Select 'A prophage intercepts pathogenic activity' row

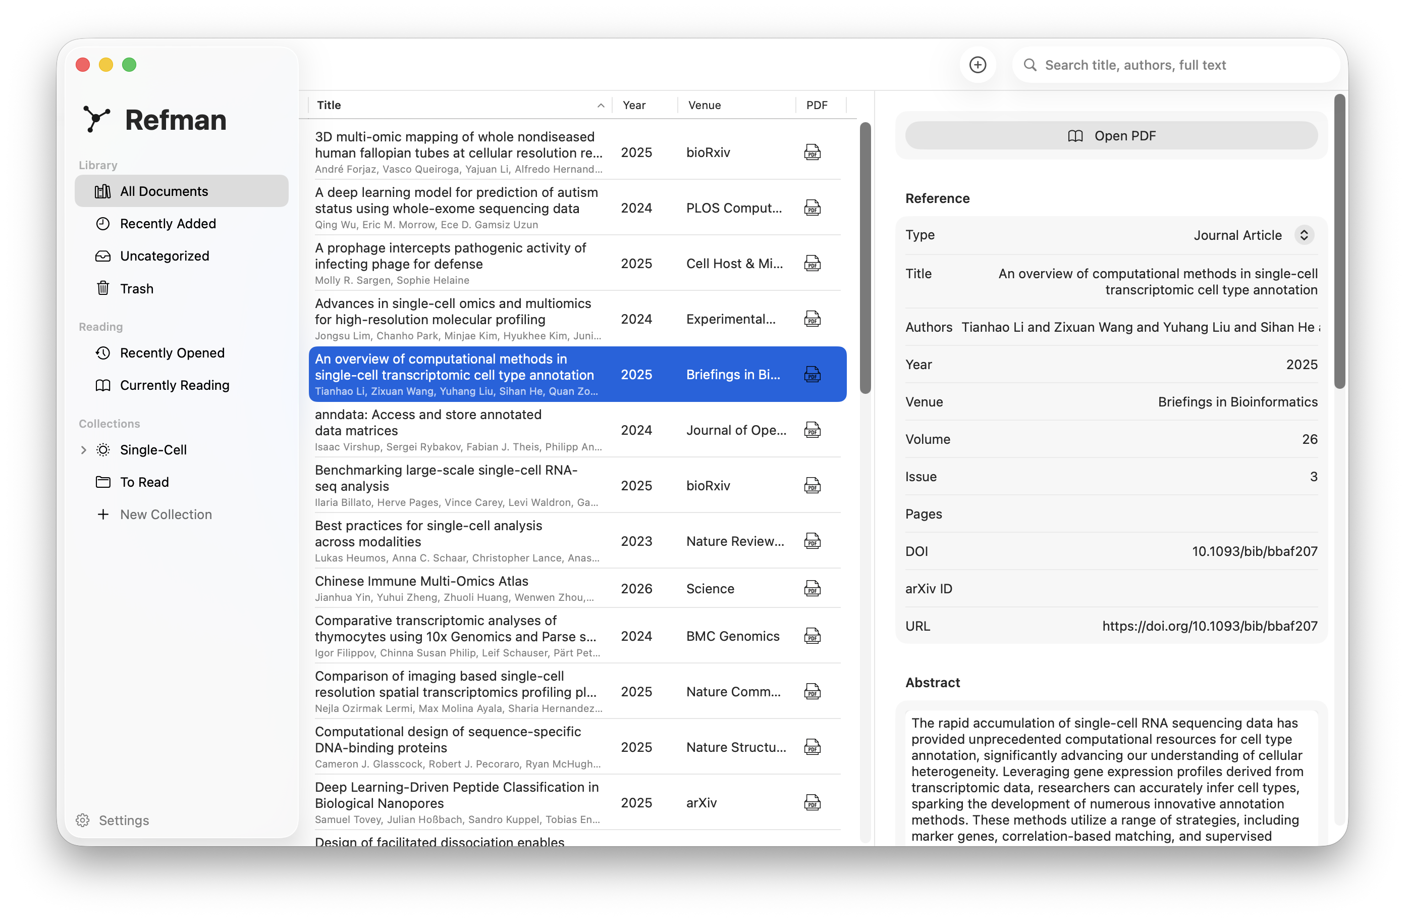click(577, 264)
